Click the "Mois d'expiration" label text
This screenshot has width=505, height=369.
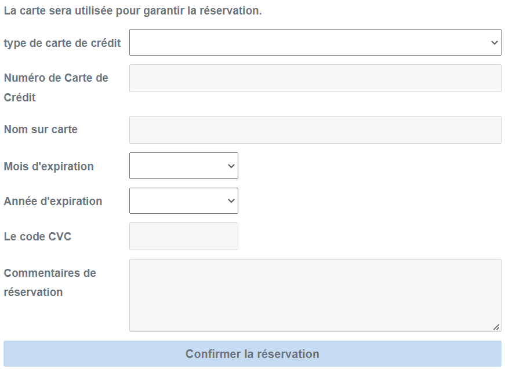tap(49, 166)
